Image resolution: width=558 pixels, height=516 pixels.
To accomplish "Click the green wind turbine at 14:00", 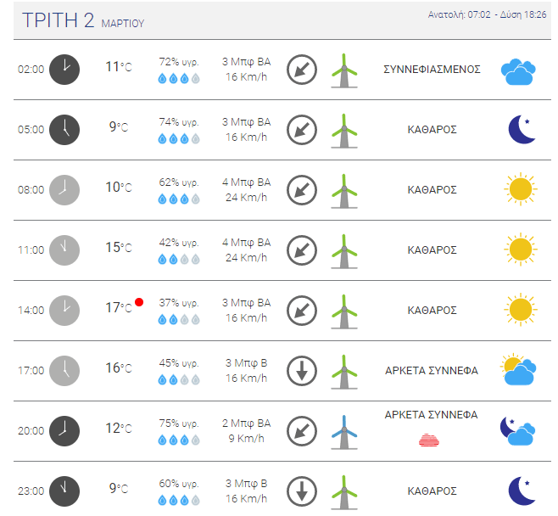I will 344,311.
